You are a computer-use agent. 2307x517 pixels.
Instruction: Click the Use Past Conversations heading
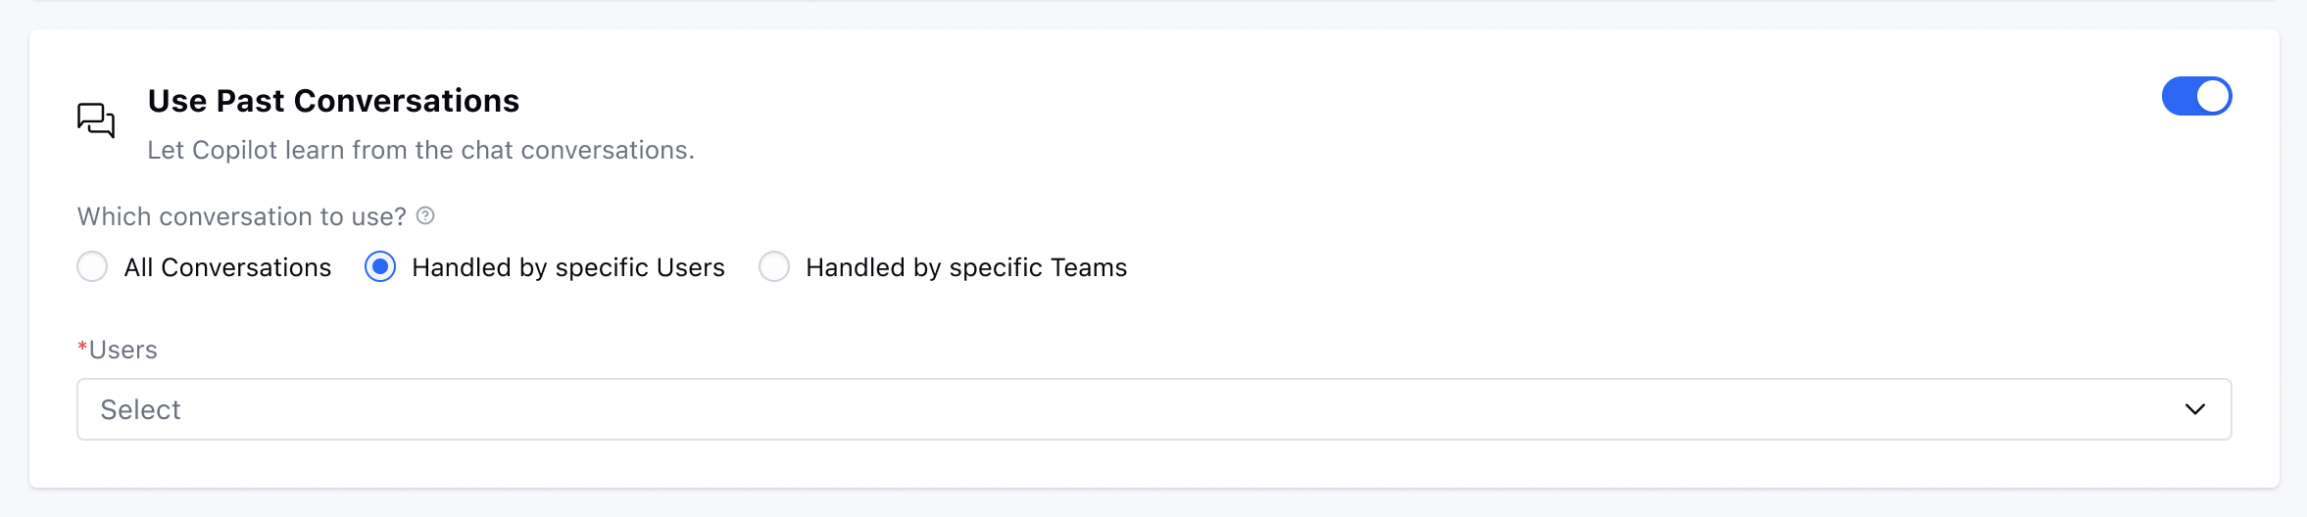click(x=333, y=101)
